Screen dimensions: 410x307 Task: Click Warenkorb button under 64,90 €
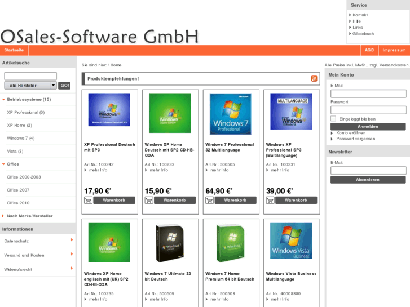[x=235, y=200]
